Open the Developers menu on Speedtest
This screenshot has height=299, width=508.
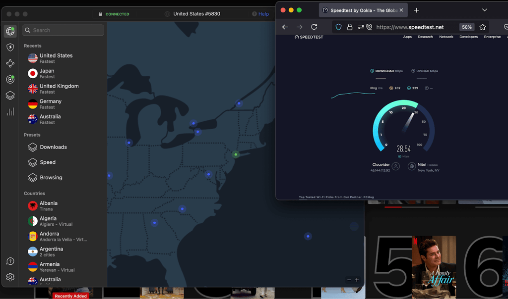[468, 37]
